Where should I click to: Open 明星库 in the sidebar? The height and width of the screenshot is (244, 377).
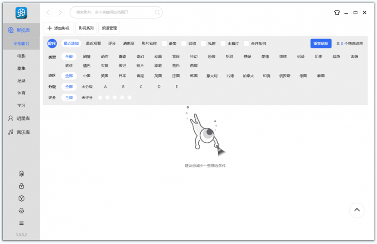[21, 118]
